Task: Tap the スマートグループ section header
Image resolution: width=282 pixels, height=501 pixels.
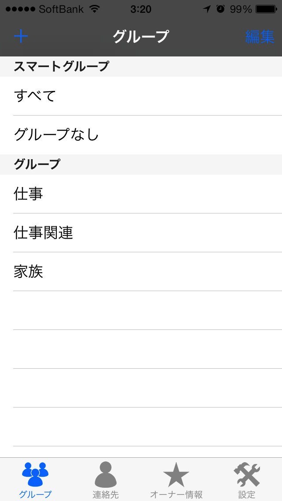Action: tap(61, 66)
